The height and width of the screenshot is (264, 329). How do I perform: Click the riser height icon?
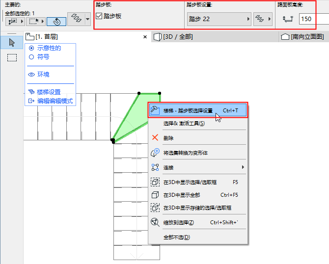pyautogui.click(x=288, y=19)
